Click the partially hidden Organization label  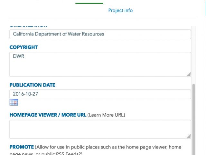[29, 26]
